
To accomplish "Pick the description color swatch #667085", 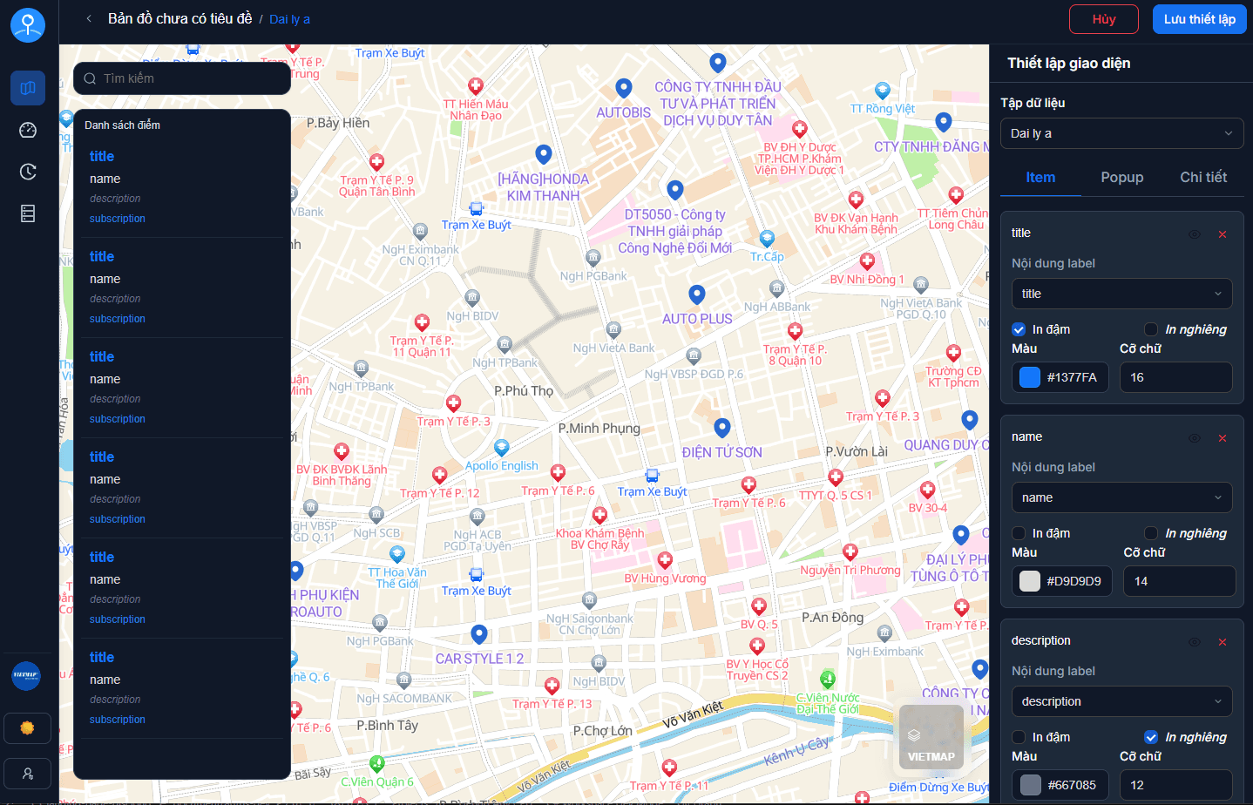I will [1031, 785].
